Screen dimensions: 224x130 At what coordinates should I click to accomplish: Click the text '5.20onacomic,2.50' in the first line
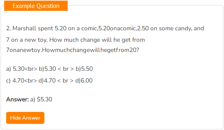point(124,28)
